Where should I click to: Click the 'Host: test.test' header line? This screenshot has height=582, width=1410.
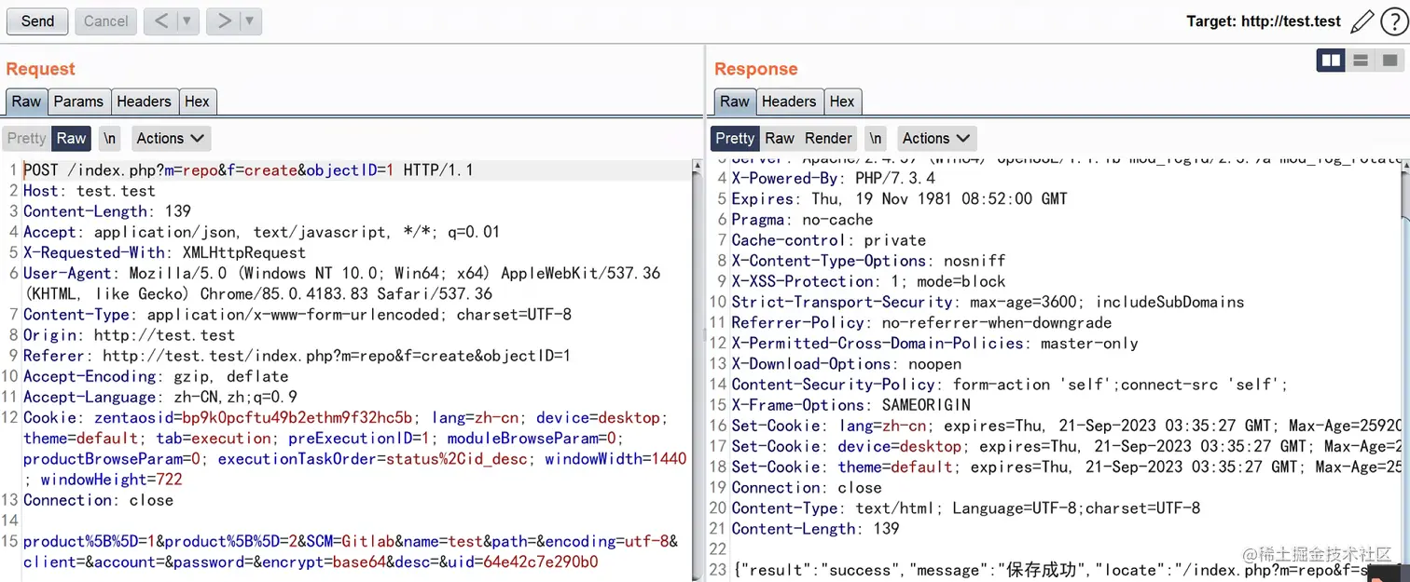tap(90, 191)
